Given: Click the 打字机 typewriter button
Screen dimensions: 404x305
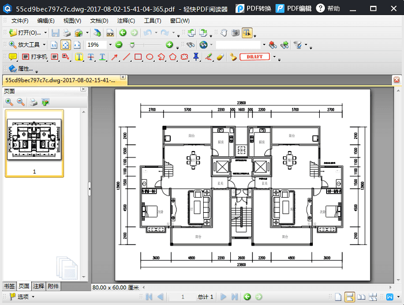Looking at the screenshot, I should click(x=35, y=57).
